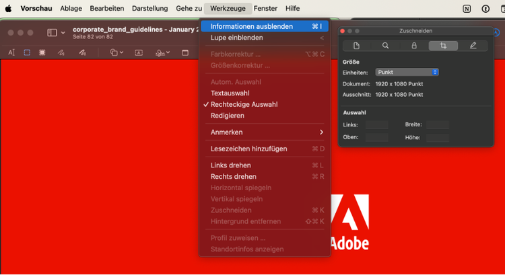
Task: Open the Ablage menu
Action: [71, 8]
